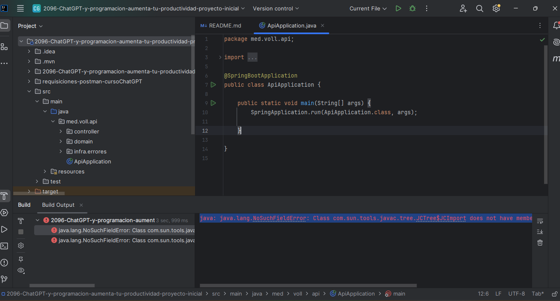
Task: Click main method breadcrumb
Action: pos(395,293)
